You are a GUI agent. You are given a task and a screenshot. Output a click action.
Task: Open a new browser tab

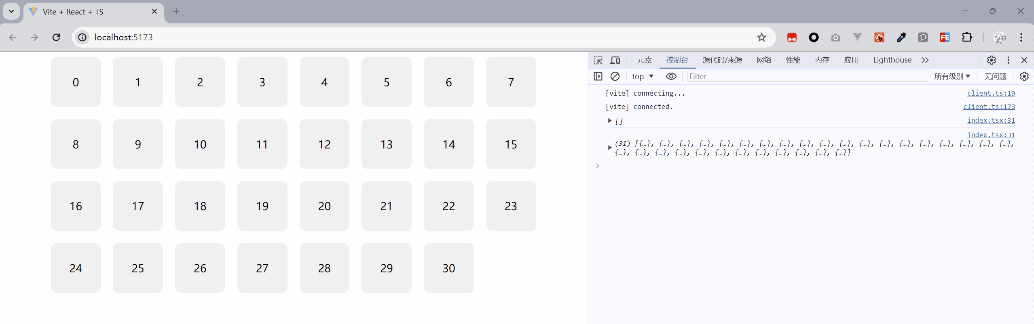176,11
